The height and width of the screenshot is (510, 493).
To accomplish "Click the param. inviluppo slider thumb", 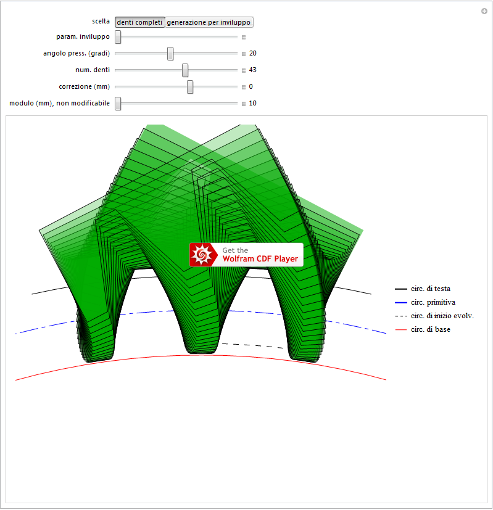I will pos(118,37).
